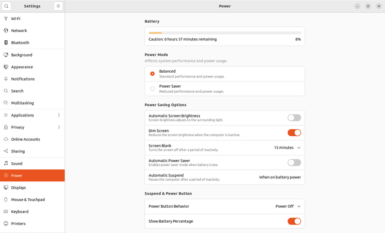The width and height of the screenshot is (385, 233).
Task: Click the Applications grid icon
Action: pos(6,115)
